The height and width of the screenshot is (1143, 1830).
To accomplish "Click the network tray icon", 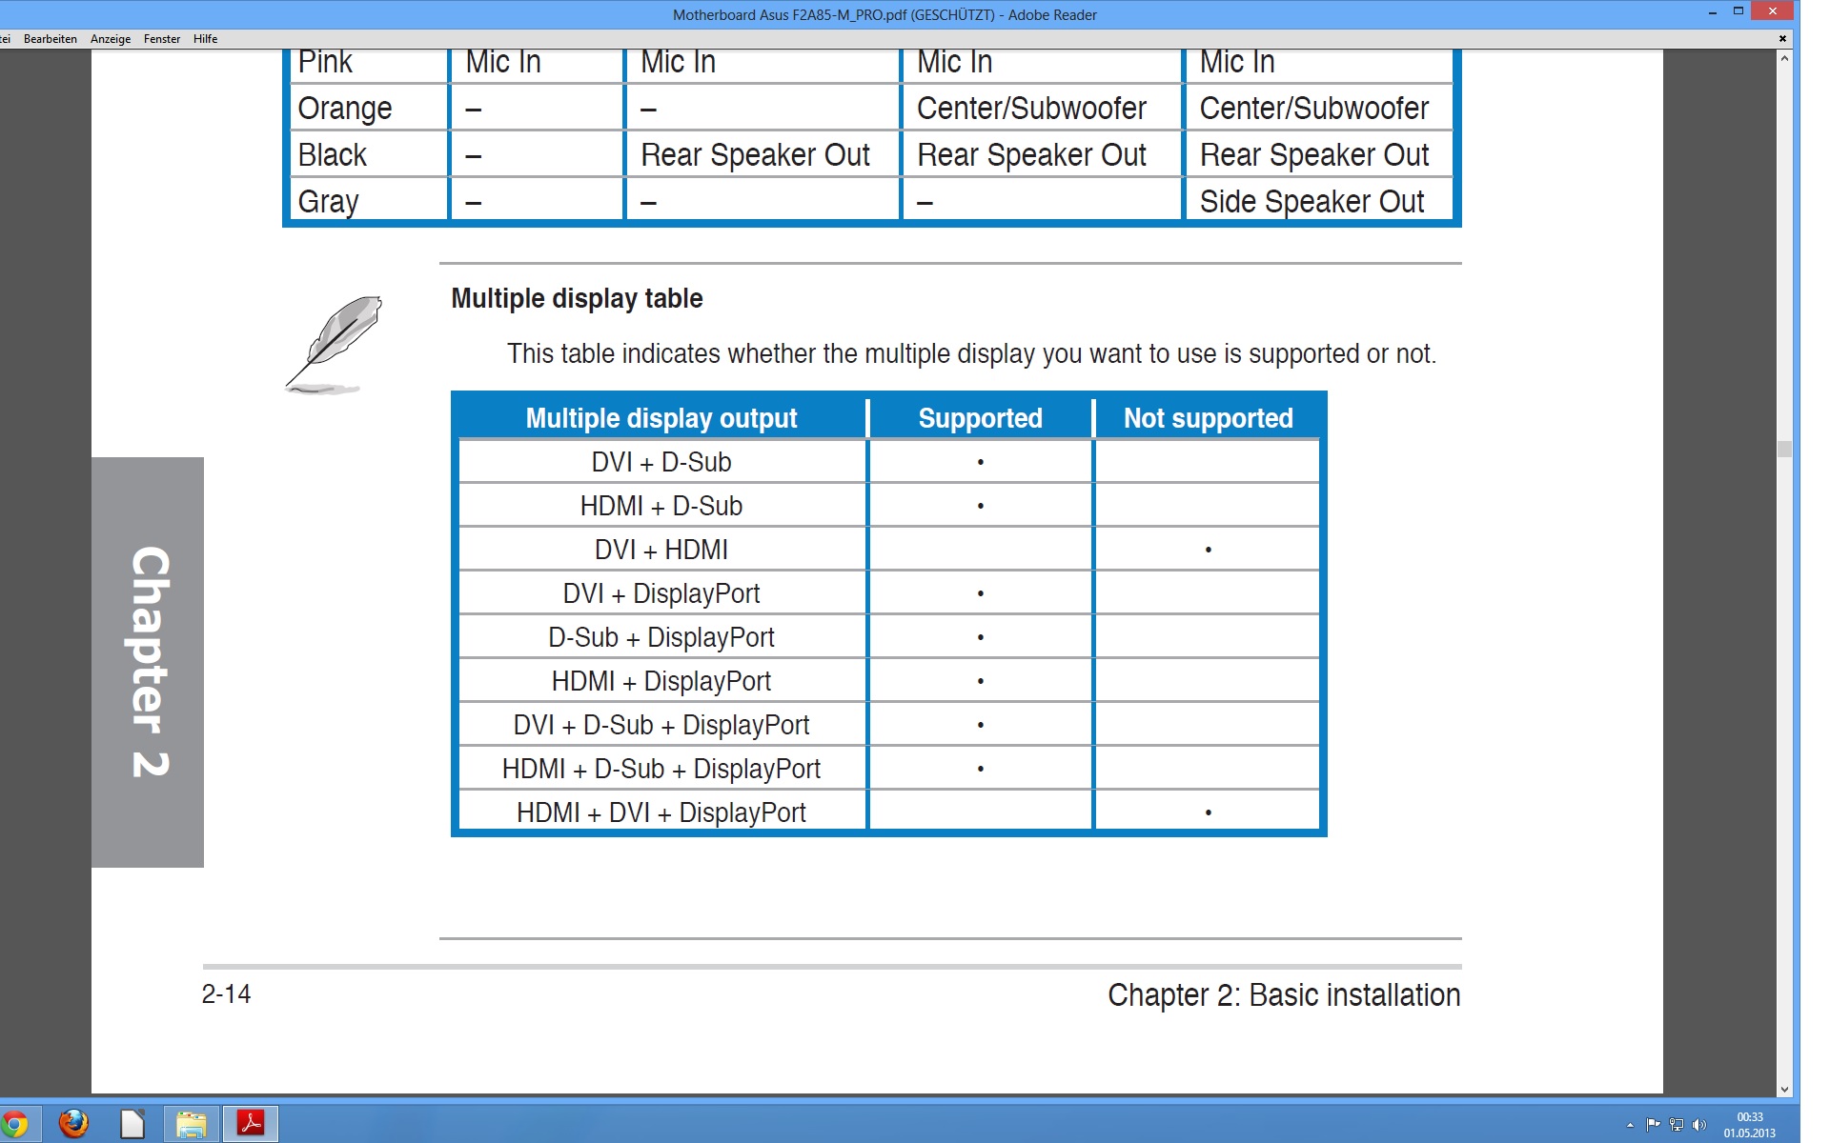I will point(1676,1125).
